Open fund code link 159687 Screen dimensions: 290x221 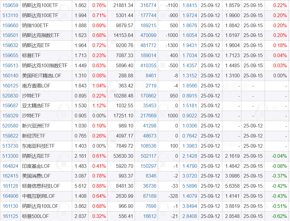pos(10,106)
